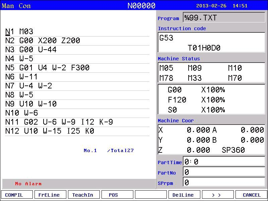Click the CANCEL softkey

click(251, 195)
